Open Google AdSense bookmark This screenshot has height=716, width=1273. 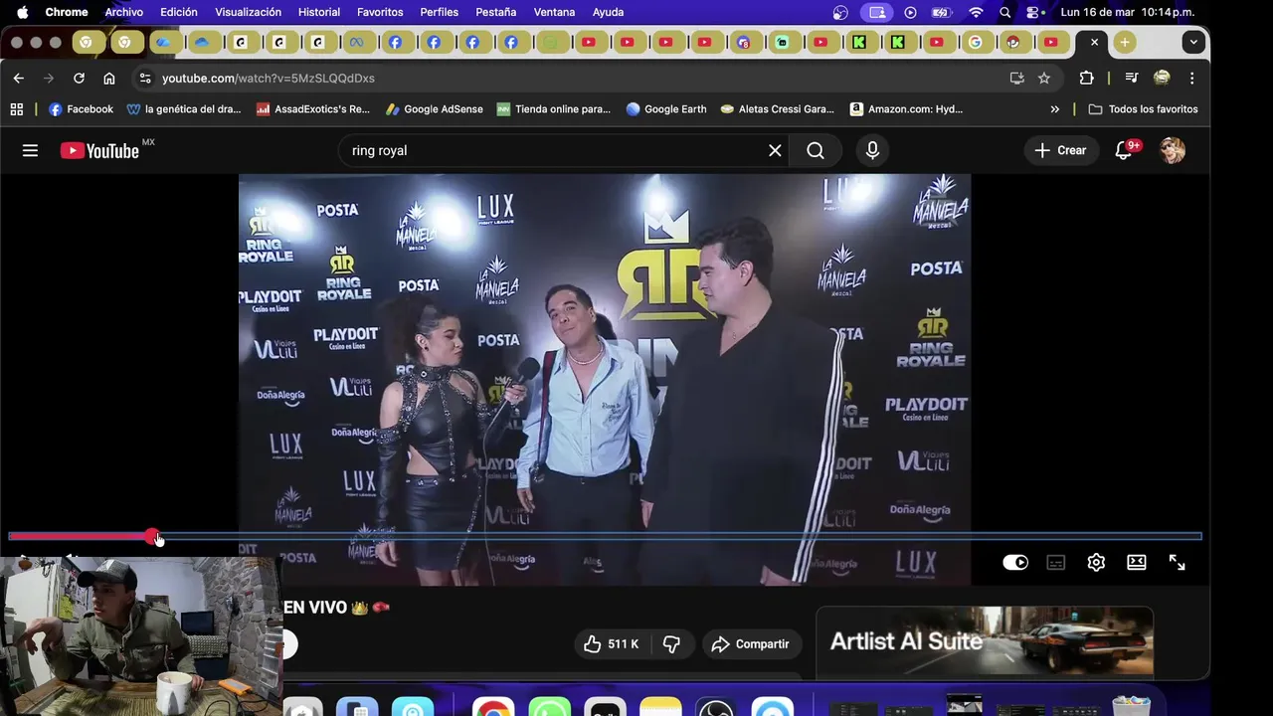435,109
